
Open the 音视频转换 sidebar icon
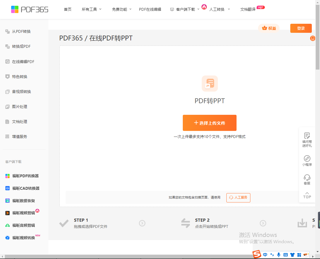pyautogui.click(x=8, y=92)
